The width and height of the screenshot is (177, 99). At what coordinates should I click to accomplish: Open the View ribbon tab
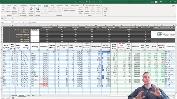click(52, 5)
